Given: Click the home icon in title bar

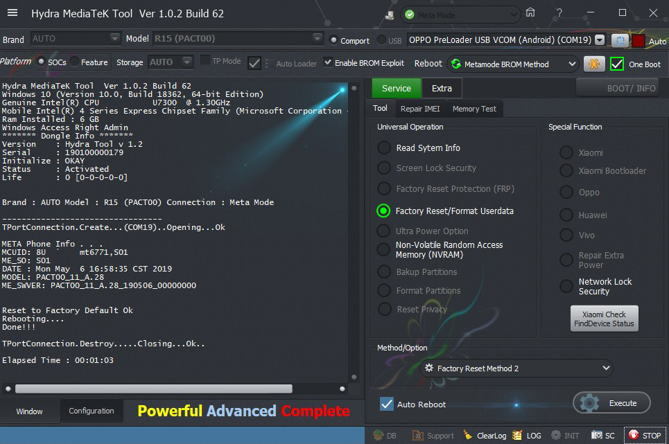Looking at the screenshot, I should coord(530,12).
